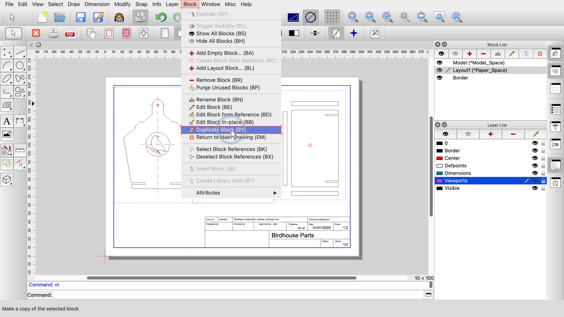Screen dimensions: 564x317
Task: Click the red Center layer color swatch
Action: pyautogui.click(x=439, y=158)
